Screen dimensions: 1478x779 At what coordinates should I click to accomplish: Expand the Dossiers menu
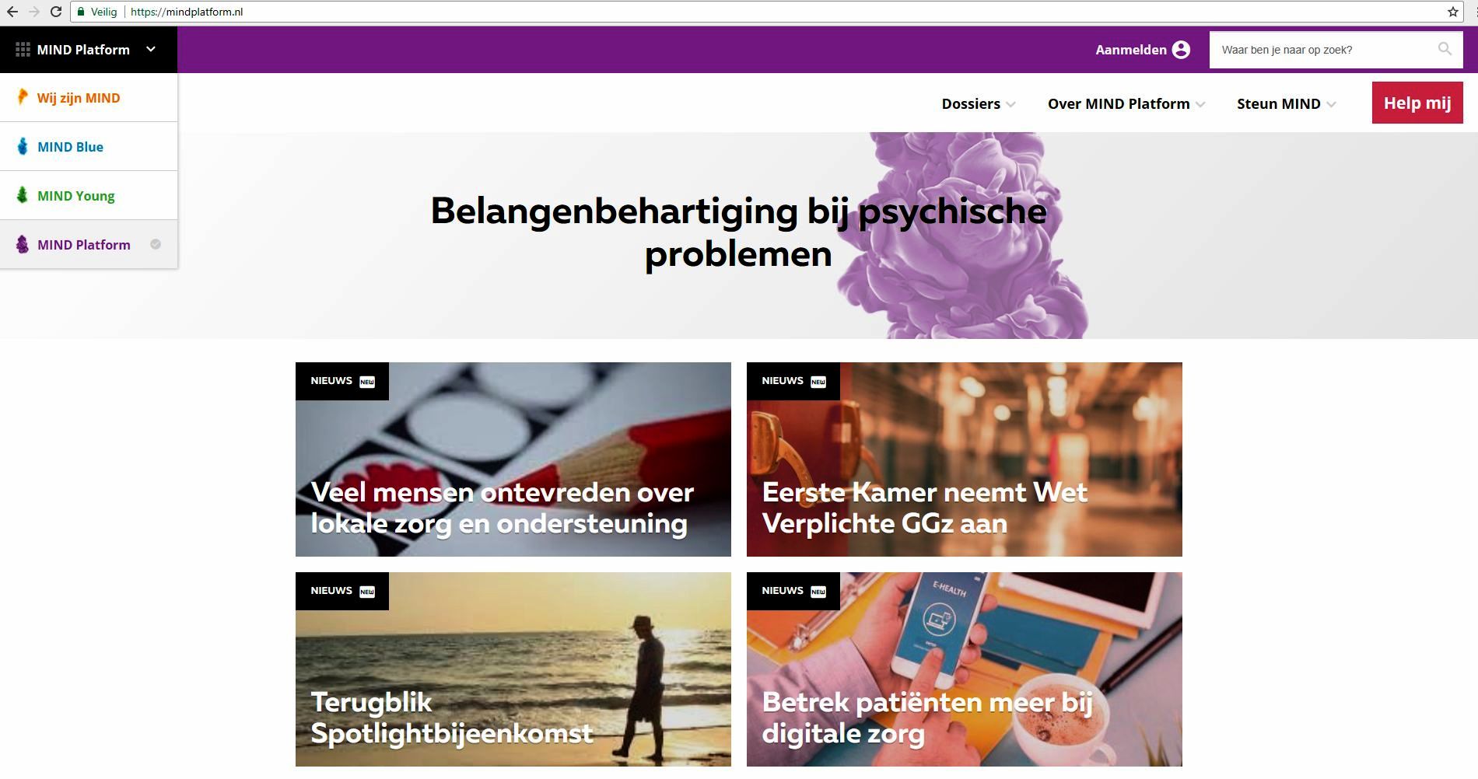979,103
